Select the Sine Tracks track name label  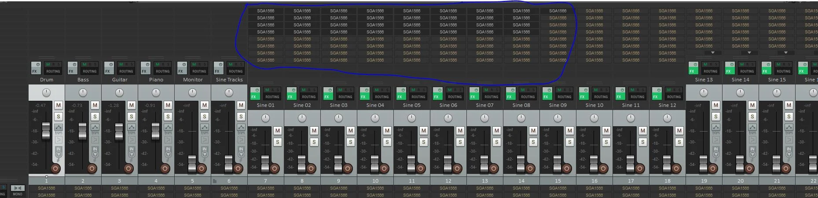click(x=229, y=80)
